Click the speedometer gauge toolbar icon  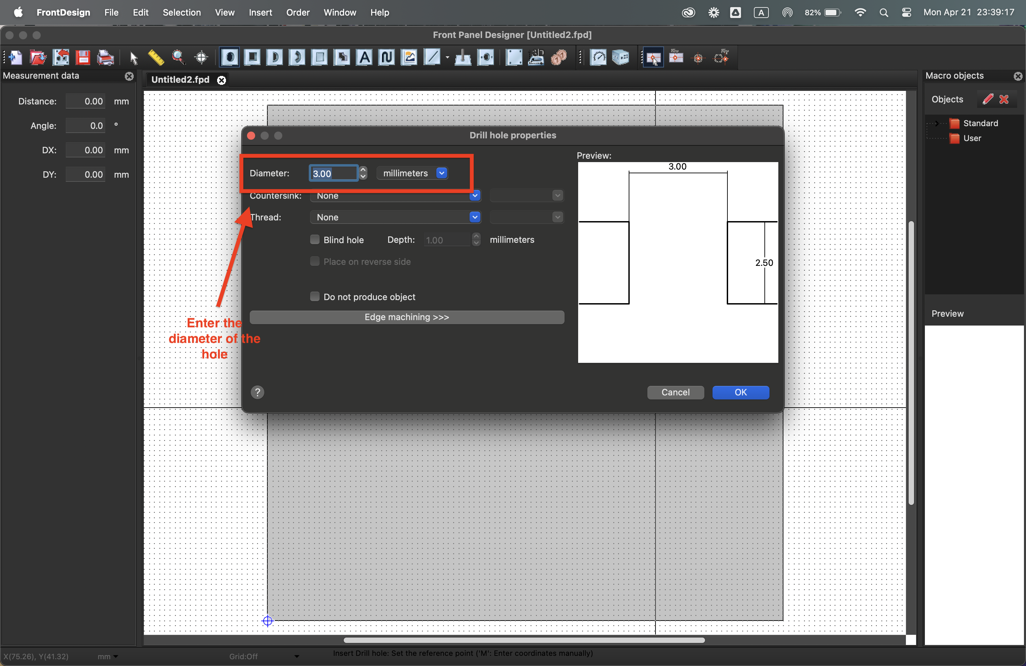coord(598,57)
